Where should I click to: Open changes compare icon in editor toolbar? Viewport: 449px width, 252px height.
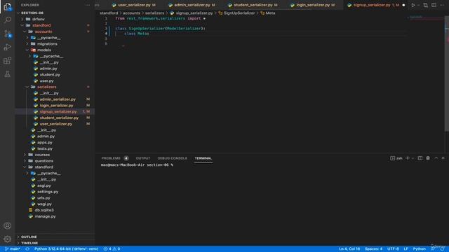[x=426, y=5]
